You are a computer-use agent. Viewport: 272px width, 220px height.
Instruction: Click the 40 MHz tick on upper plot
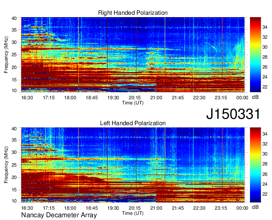pyautogui.click(x=14, y=18)
